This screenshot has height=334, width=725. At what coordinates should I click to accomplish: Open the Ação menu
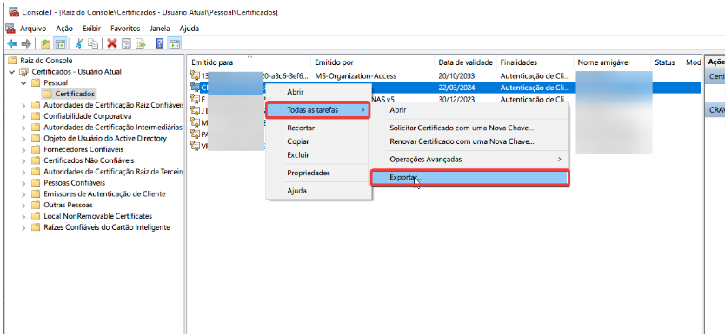[64, 28]
